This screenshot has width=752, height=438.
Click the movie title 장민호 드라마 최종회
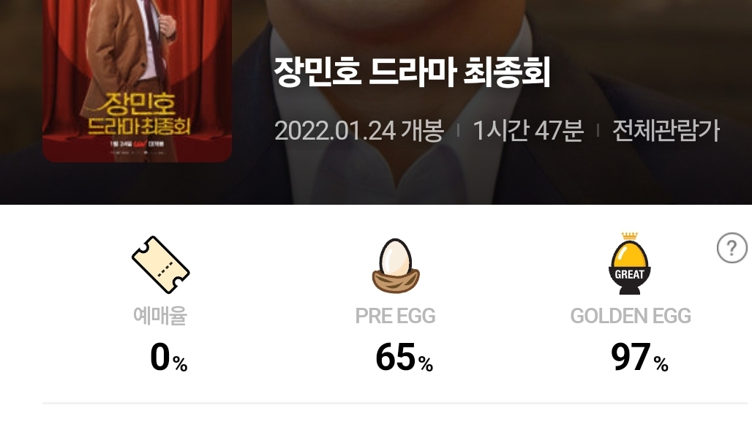(x=412, y=72)
